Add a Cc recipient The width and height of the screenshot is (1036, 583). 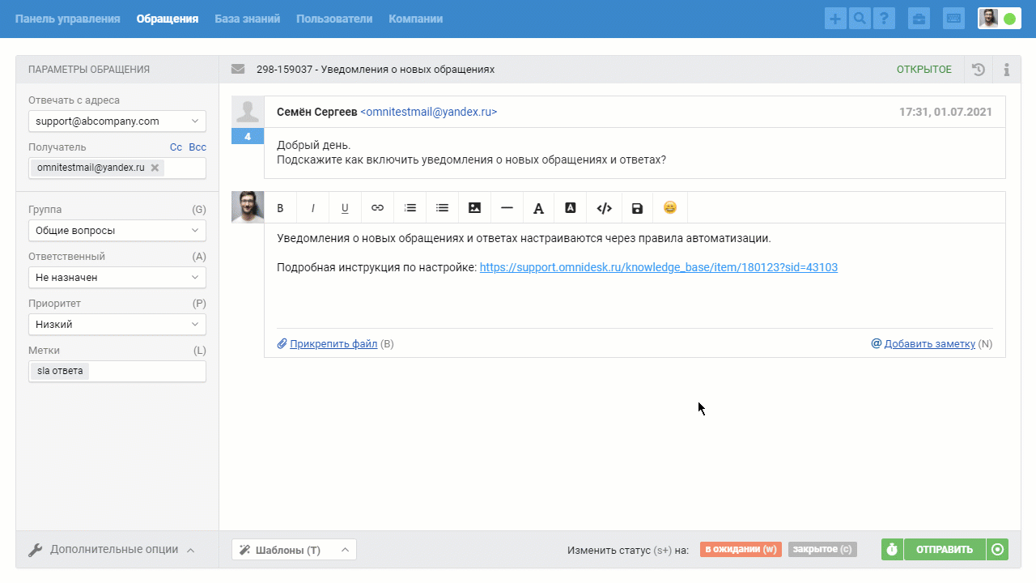click(176, 147)
